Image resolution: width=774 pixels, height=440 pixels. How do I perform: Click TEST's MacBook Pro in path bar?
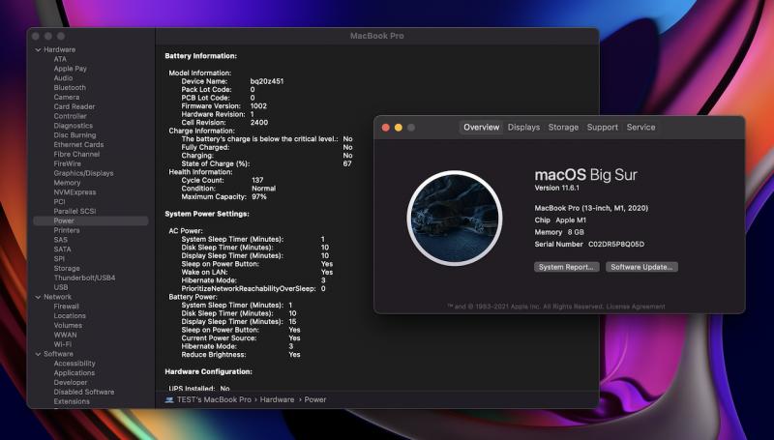[x=214, y=399]
